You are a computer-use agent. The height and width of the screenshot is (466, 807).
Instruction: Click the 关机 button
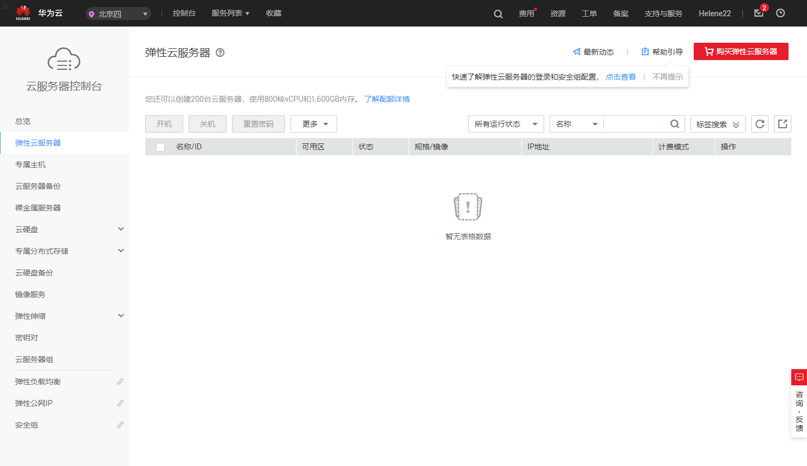click(x=208, y=124)
